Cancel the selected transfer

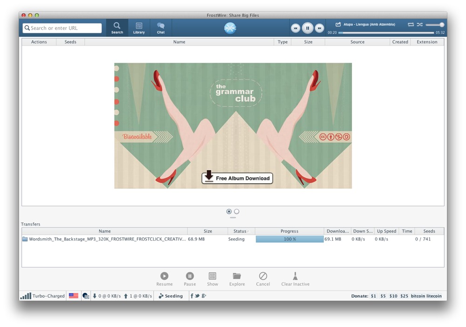click(x=263, y=279)
